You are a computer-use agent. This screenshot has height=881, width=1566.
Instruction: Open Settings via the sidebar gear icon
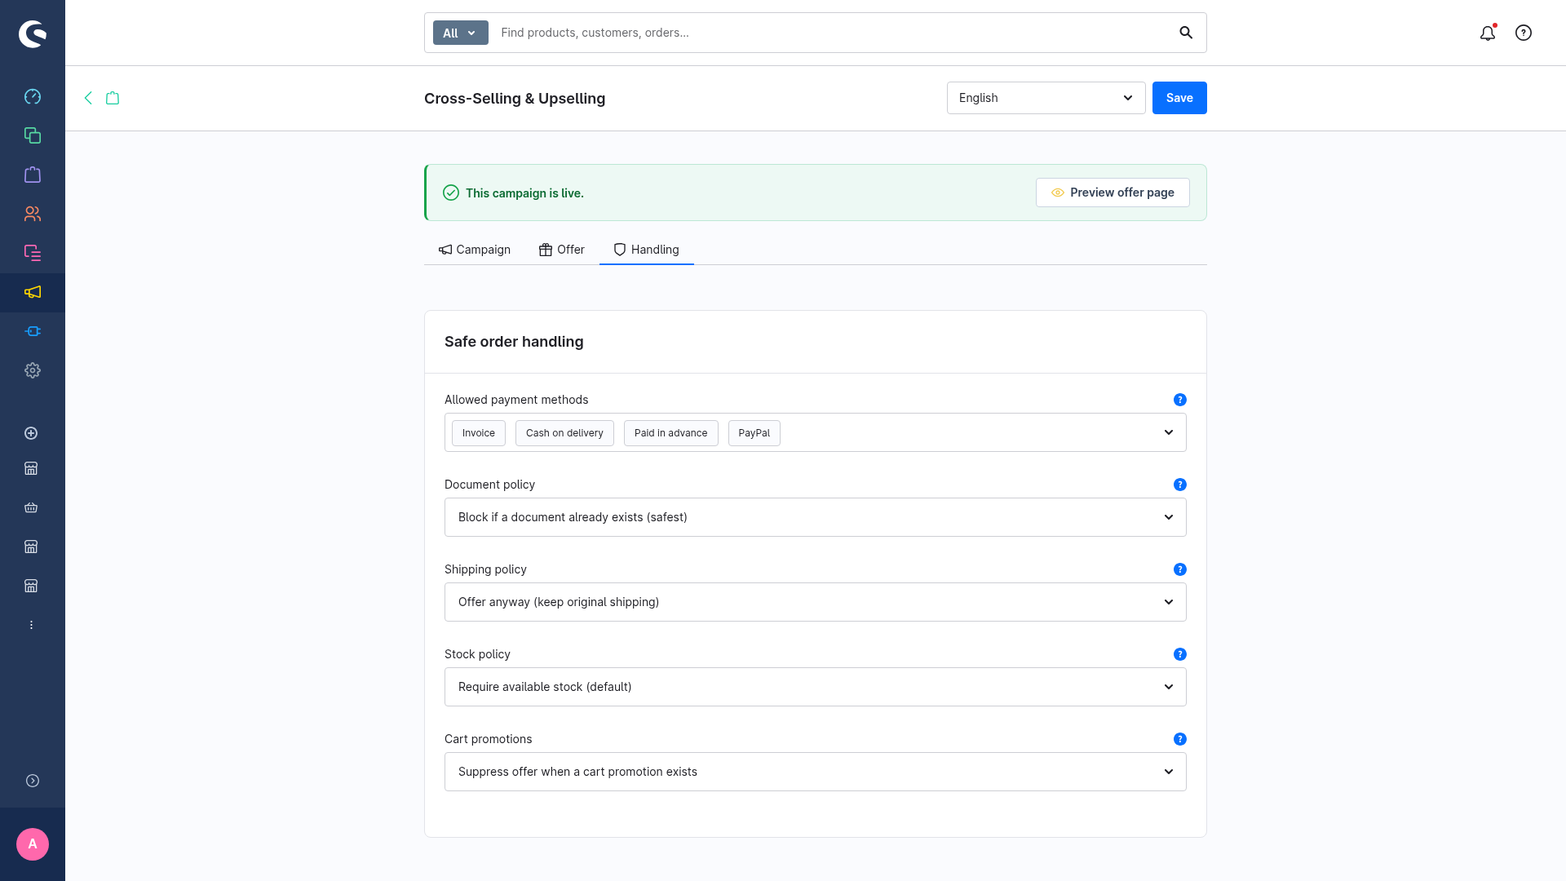(33, 370)
